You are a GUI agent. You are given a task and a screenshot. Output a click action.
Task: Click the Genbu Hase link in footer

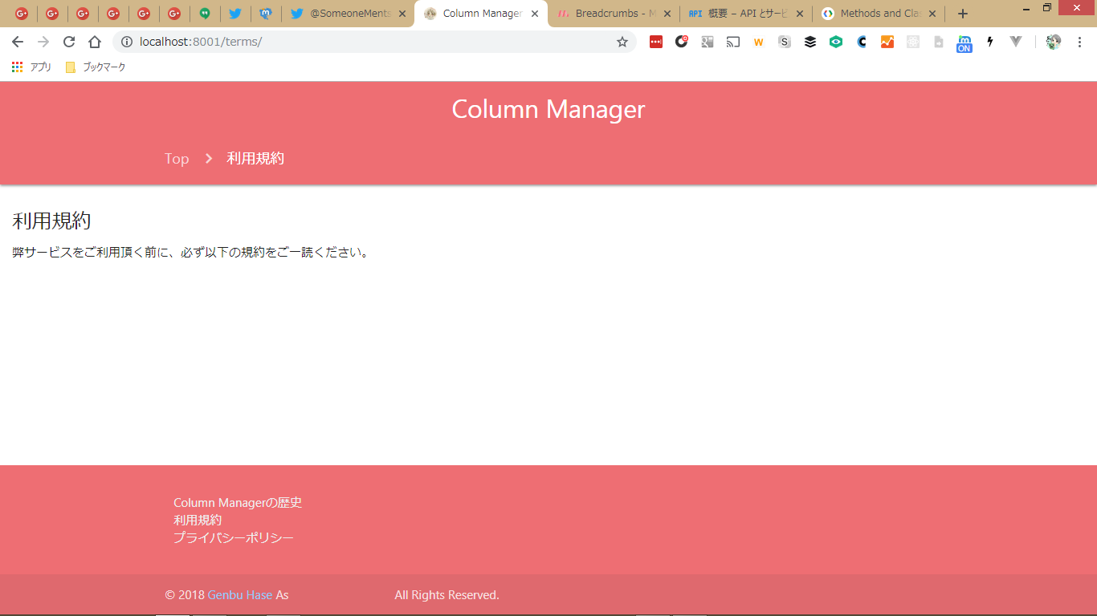[240, 595]
